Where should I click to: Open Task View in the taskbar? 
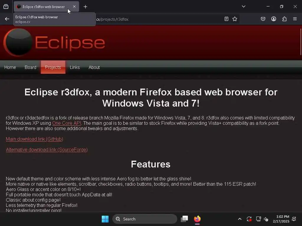click(184, 219)
